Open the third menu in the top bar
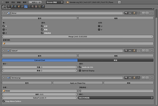 (19, 2)
